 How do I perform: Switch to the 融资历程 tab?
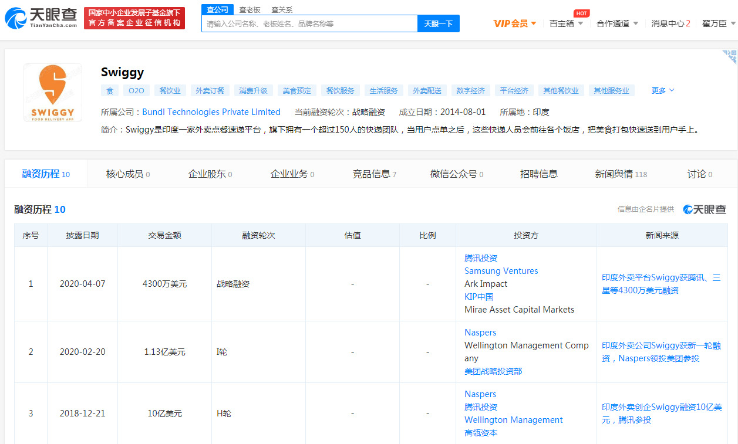click(46, 174)
